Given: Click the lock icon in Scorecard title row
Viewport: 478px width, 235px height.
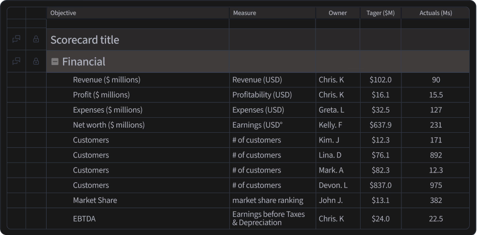Looking at the screenshot, I should tap(36, 39).
